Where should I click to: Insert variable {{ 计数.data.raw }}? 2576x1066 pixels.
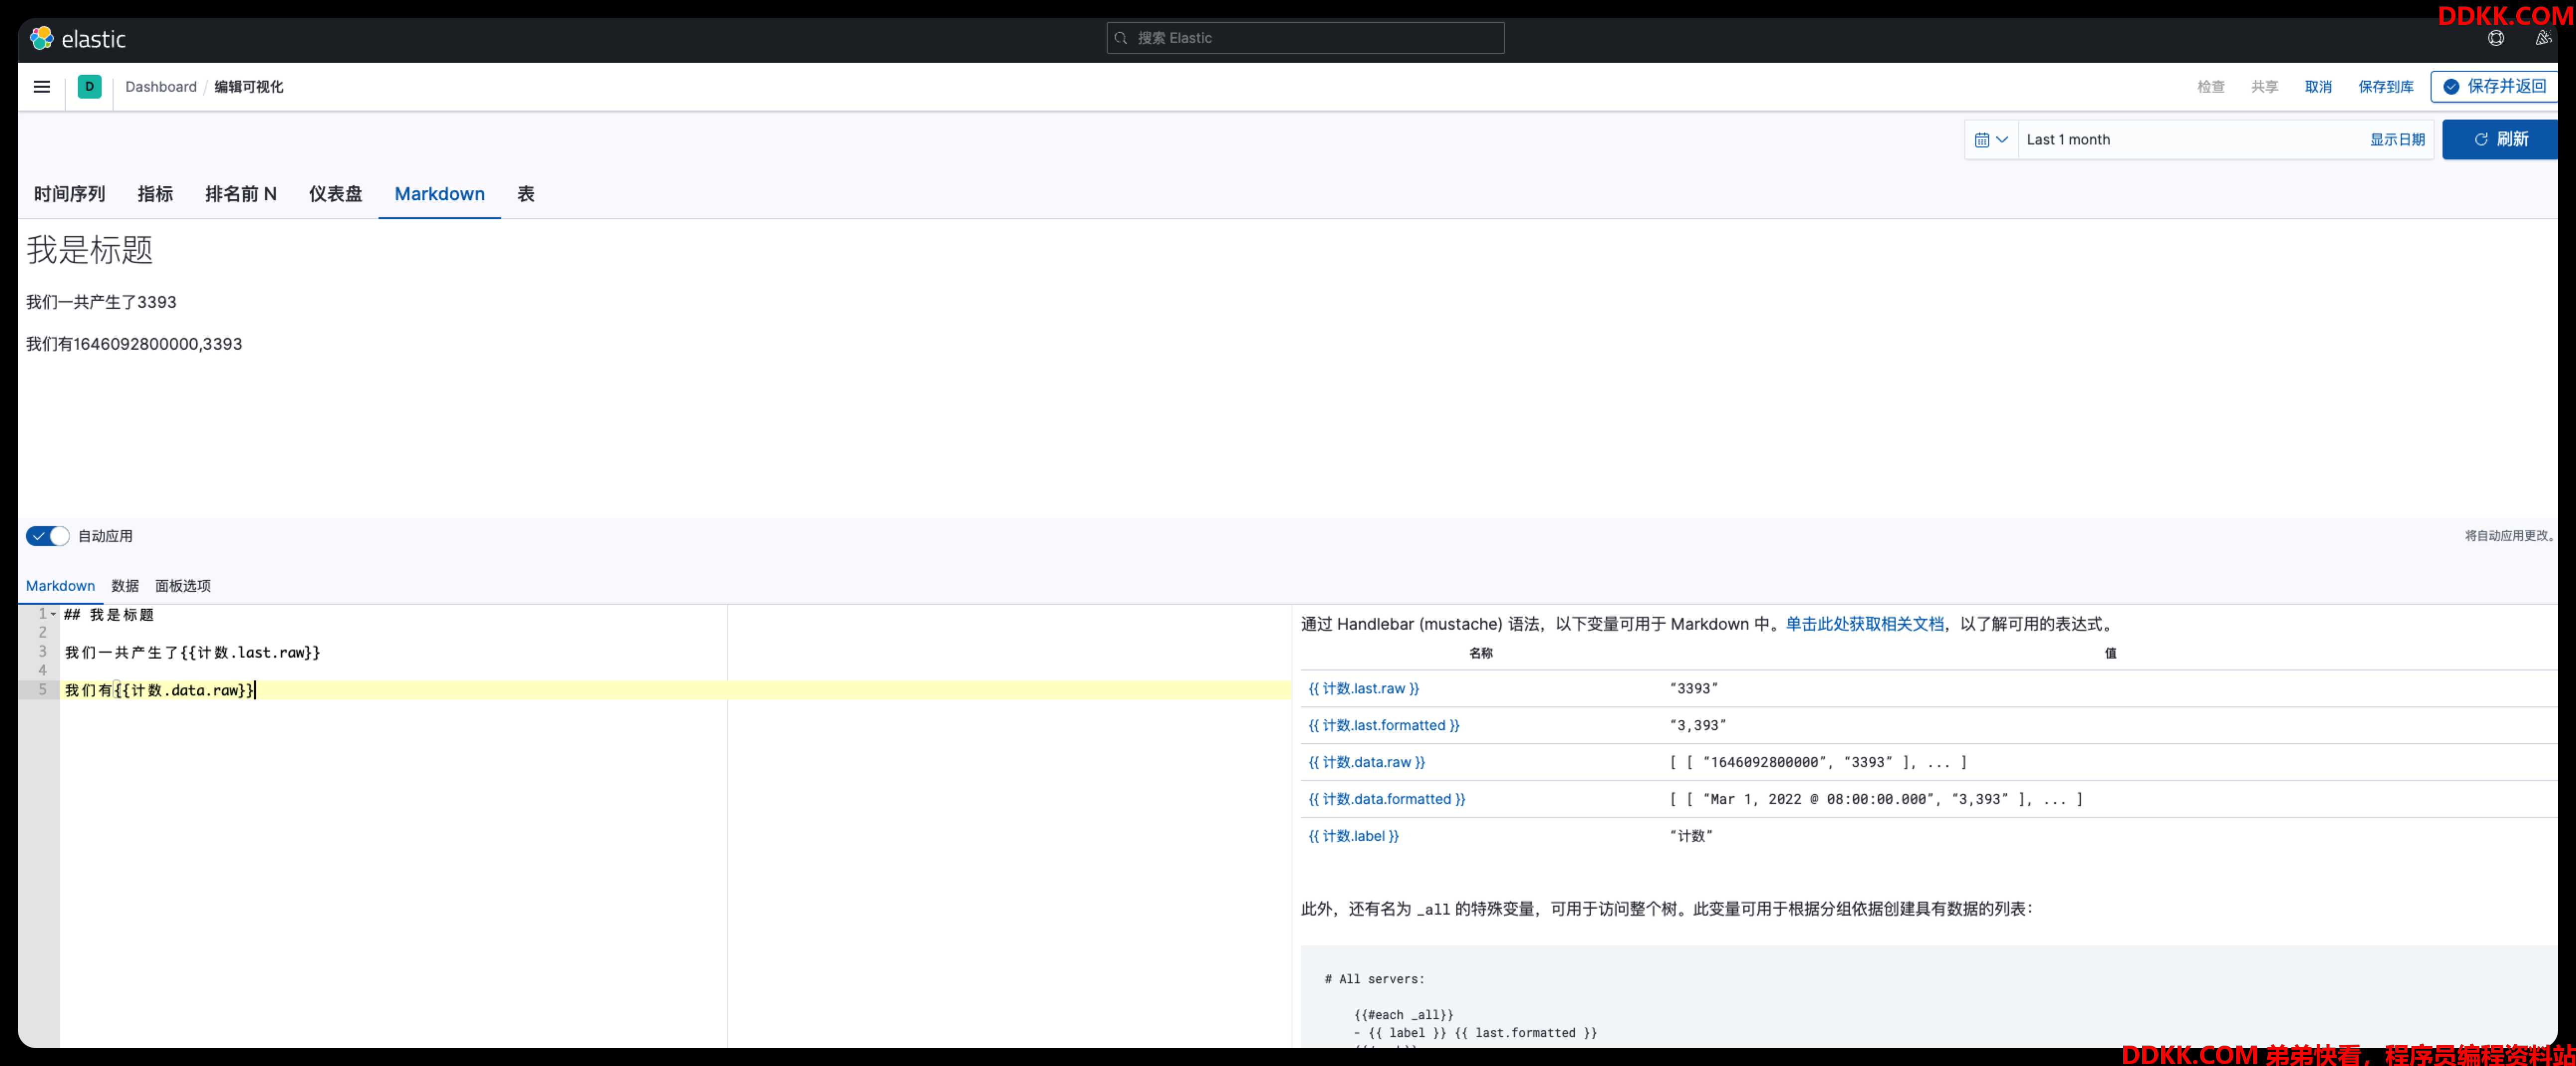coord(1366,763)
